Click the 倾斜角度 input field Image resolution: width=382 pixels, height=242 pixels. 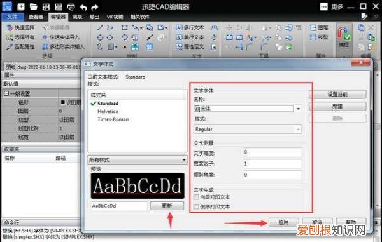tap(272, 175)
